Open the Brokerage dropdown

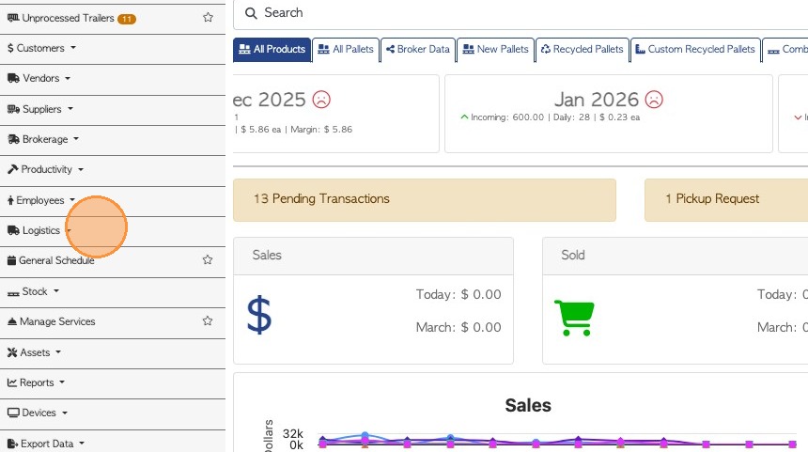click(44, 139)
